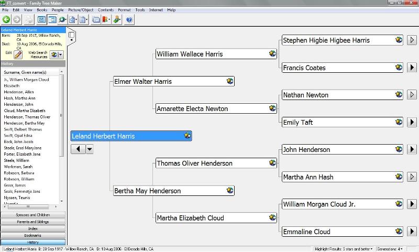Open the Bookmarks panel button

[32, 235]
